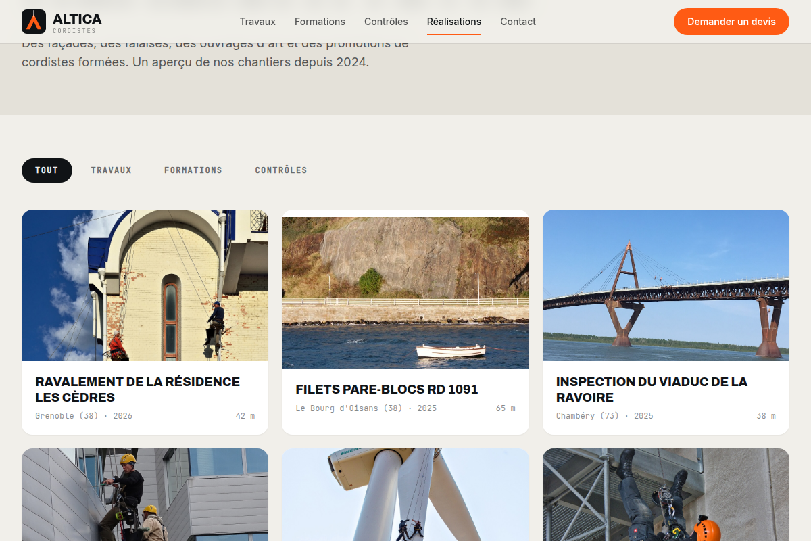
Task: Open the rock cliff and boat photo
Action: [x=405, y=293]
